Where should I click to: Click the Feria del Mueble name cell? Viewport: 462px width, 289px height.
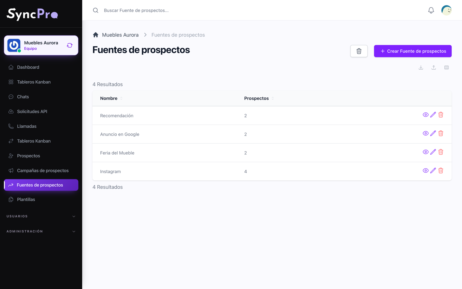tap(117, 153)
